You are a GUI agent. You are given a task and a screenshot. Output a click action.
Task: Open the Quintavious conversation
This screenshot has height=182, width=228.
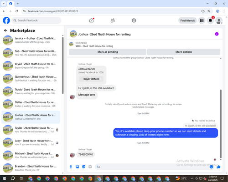coord(31,79)
